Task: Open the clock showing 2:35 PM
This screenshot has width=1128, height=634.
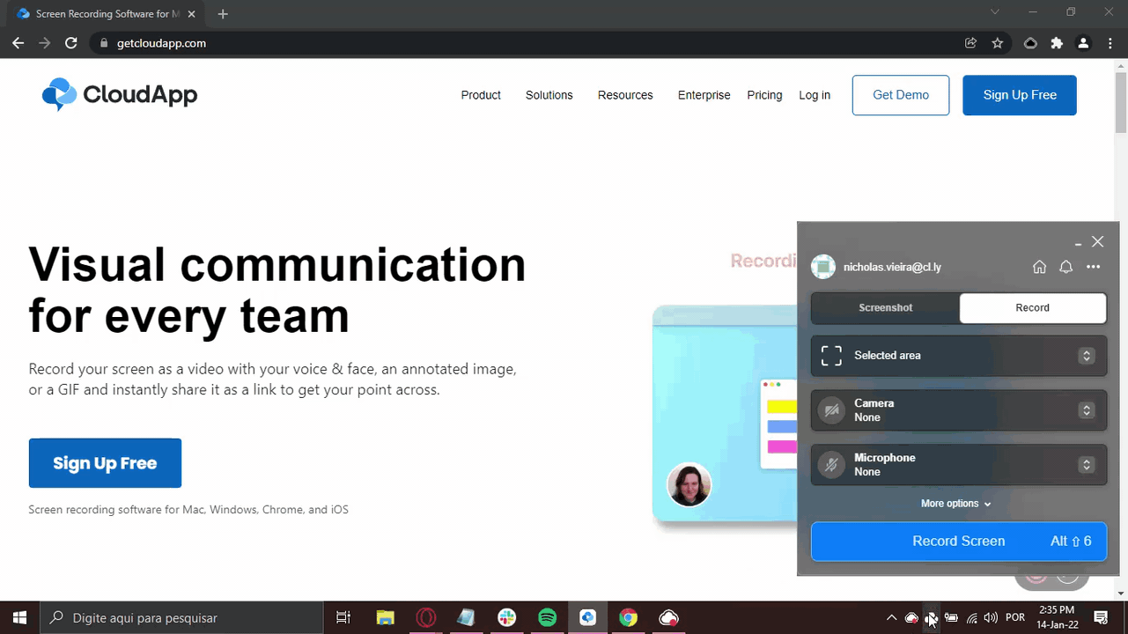Action: (x=1057, y=617)
